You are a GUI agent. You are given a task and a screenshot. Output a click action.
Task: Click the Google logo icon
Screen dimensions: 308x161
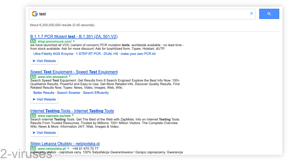click(35, 14)
